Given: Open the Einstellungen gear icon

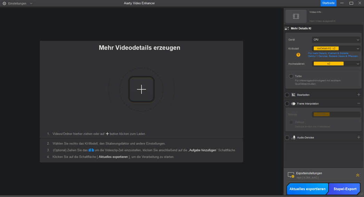Looking at the screenshot, I should pos(4,3).
